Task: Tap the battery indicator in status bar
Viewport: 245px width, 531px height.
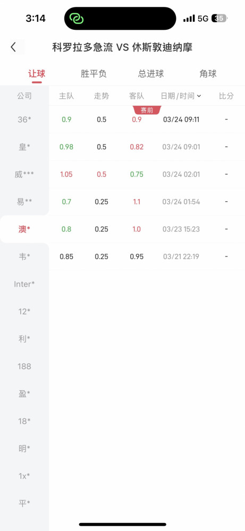Action: 219,18
